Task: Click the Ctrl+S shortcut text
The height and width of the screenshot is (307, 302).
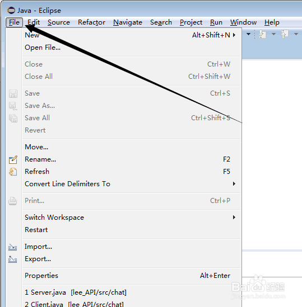Action: coord(220,93)
